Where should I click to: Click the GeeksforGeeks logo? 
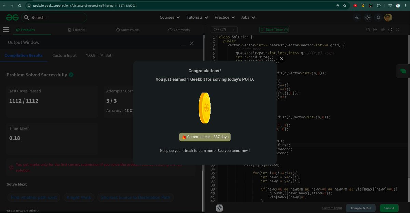point(12,17)
